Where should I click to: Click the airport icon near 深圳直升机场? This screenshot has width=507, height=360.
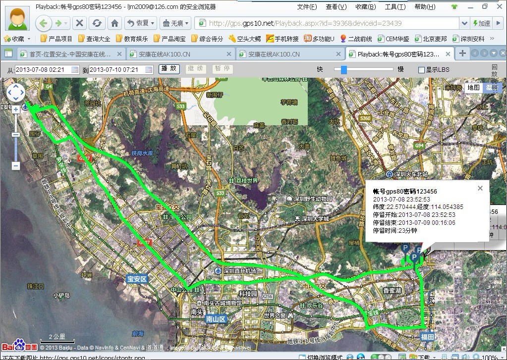(x=218, y=270)
